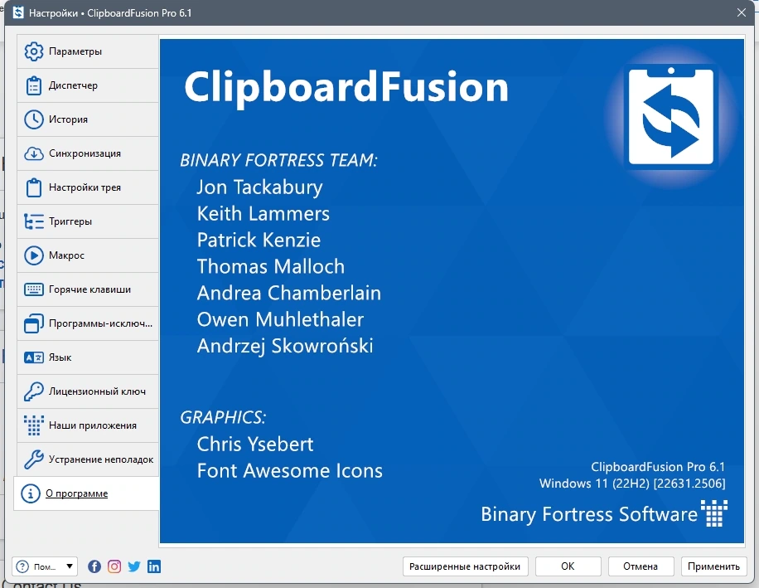This screenshot has width=759, height=588.
Task: Click the Лицензионный ключ key icon
Action: pyautogui.click(x=33, y=391)
